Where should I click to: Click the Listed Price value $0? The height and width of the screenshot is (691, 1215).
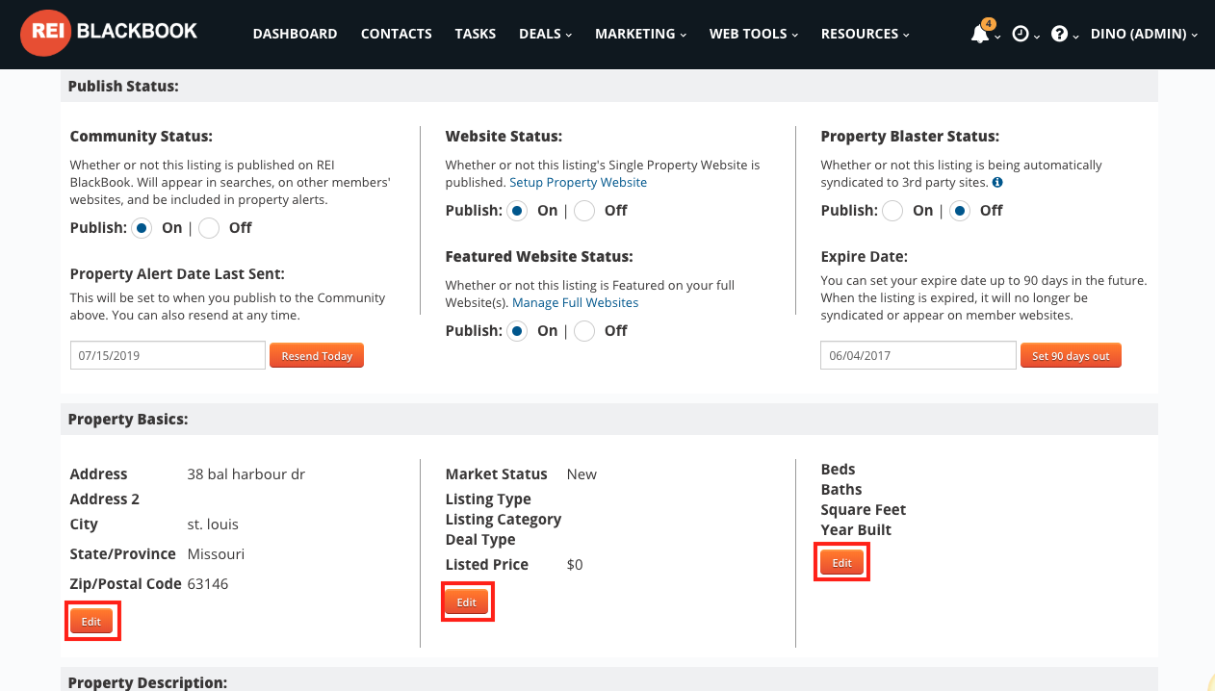575,565
